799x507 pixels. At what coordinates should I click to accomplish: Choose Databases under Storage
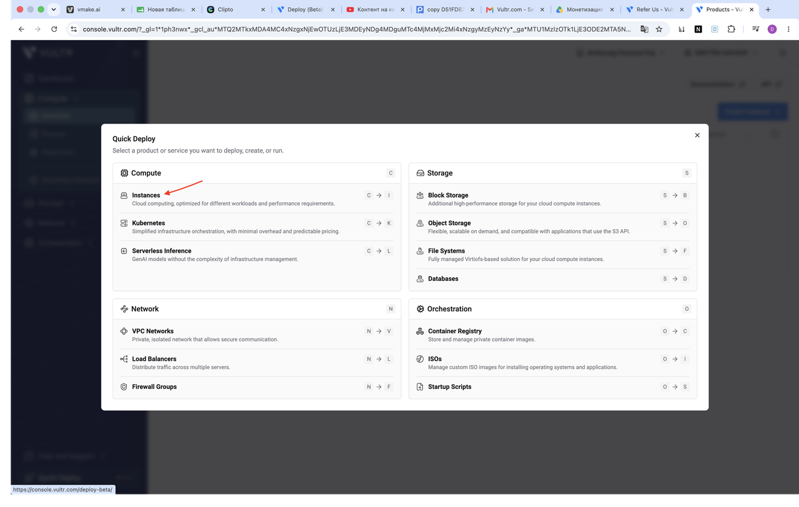[x=553, y=278]
